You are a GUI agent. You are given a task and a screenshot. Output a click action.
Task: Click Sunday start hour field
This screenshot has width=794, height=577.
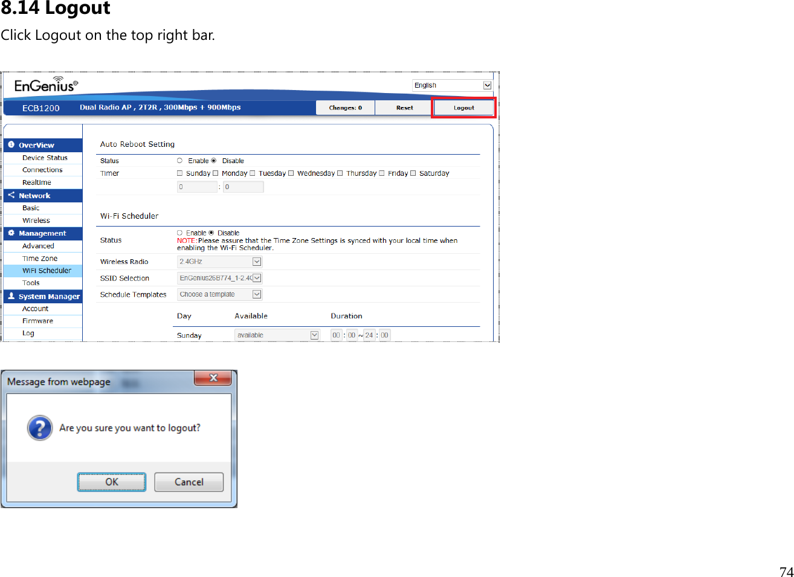[x=336, y=335]
